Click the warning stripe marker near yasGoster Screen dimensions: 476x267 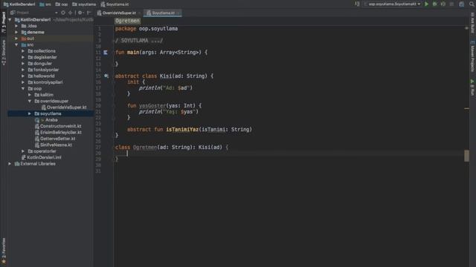466,108
